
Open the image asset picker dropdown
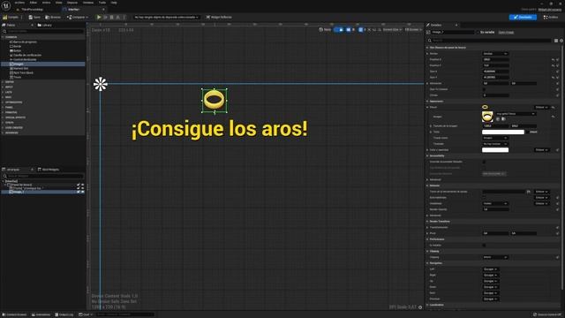(x=516, y=114)
